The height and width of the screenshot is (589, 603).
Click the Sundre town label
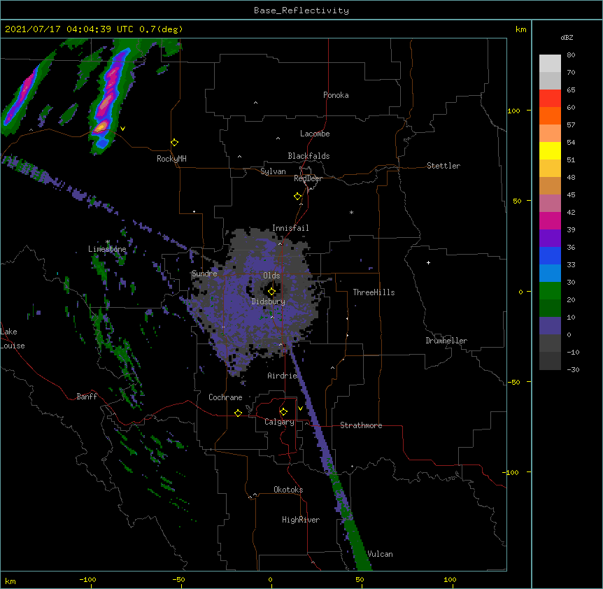pos(204,274)
